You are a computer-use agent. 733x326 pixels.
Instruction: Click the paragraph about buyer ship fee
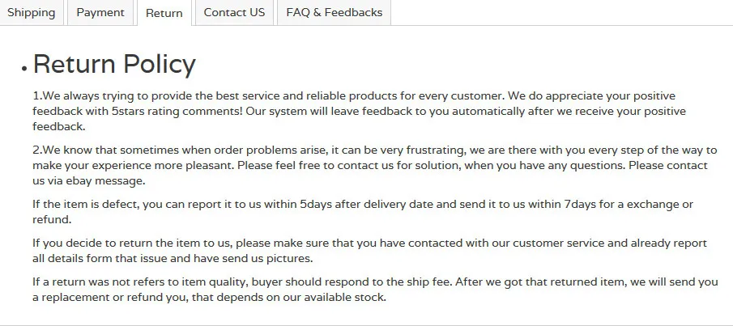[x=375, y=290]
